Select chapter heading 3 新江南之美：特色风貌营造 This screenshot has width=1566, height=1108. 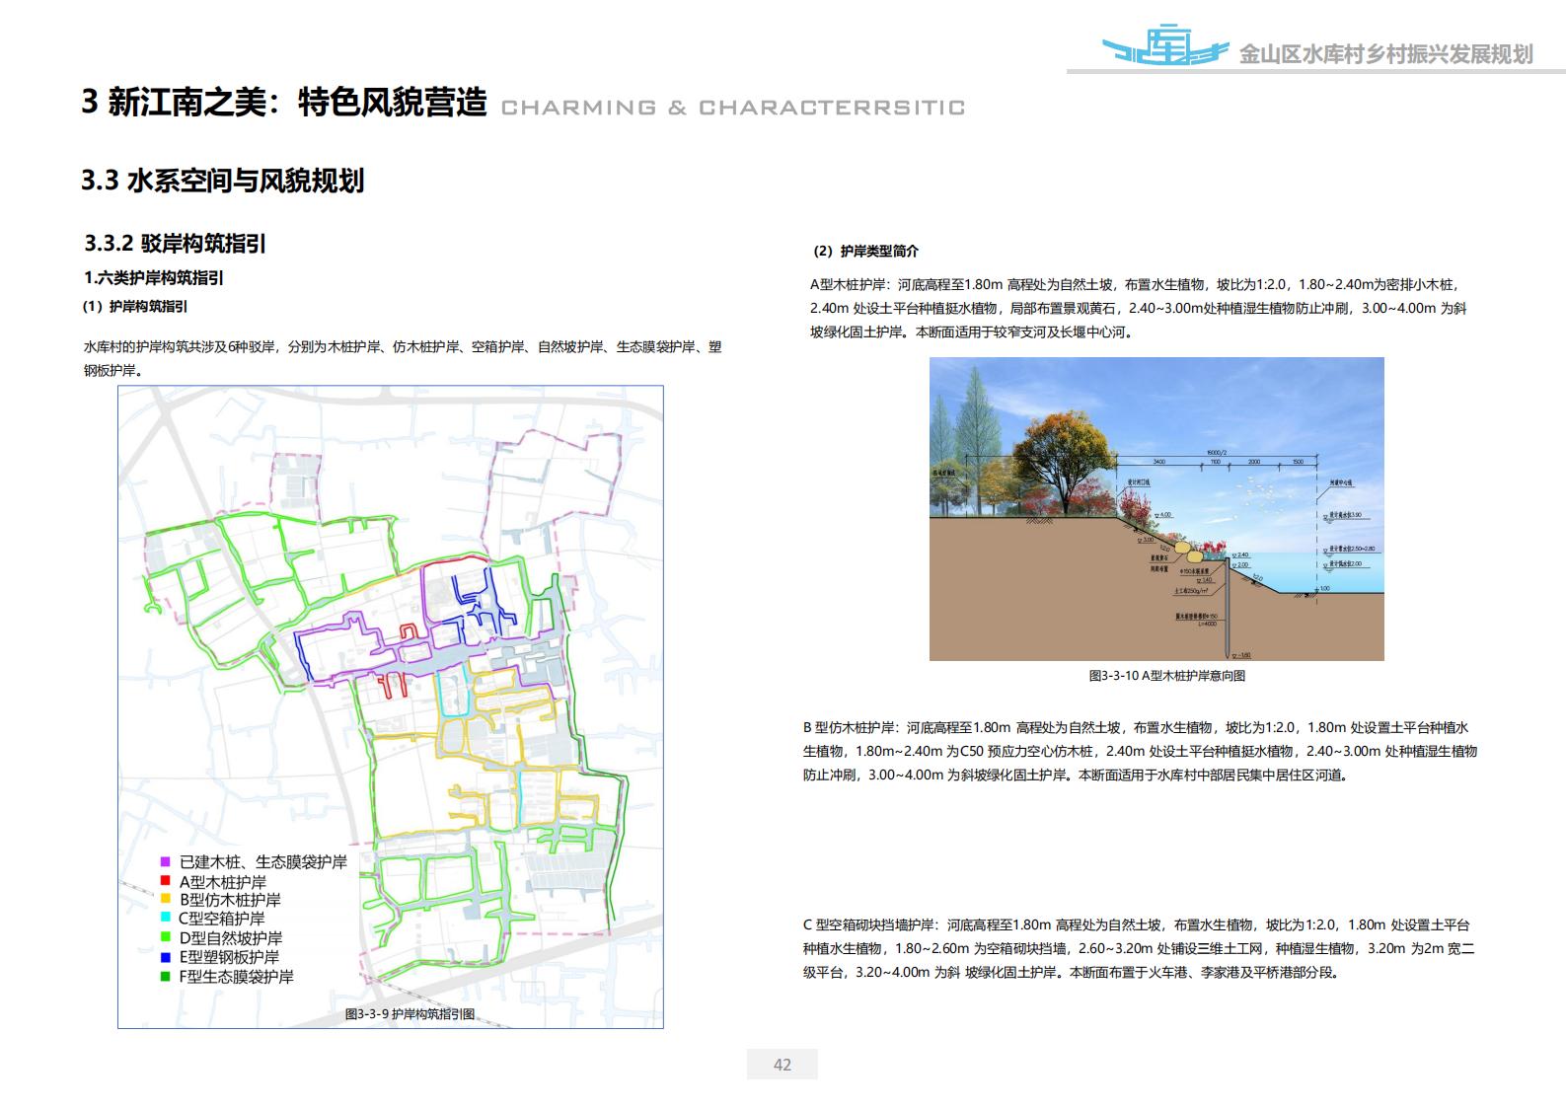click(284, 102)
